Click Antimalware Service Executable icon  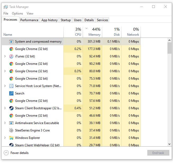coord(11,123)
